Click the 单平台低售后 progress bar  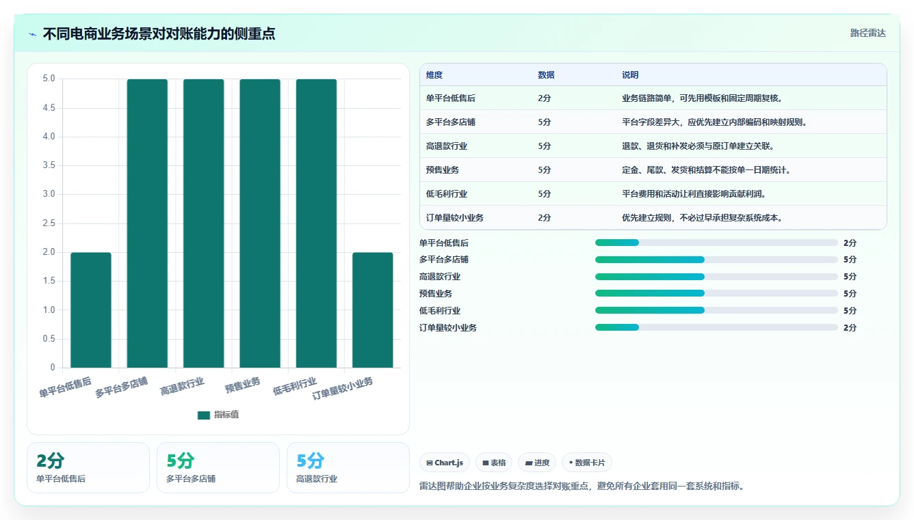(x=716, y=243)
